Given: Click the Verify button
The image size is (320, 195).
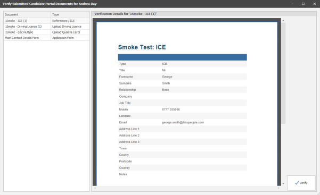Looking at the screenshot, I should click(301, 183).
